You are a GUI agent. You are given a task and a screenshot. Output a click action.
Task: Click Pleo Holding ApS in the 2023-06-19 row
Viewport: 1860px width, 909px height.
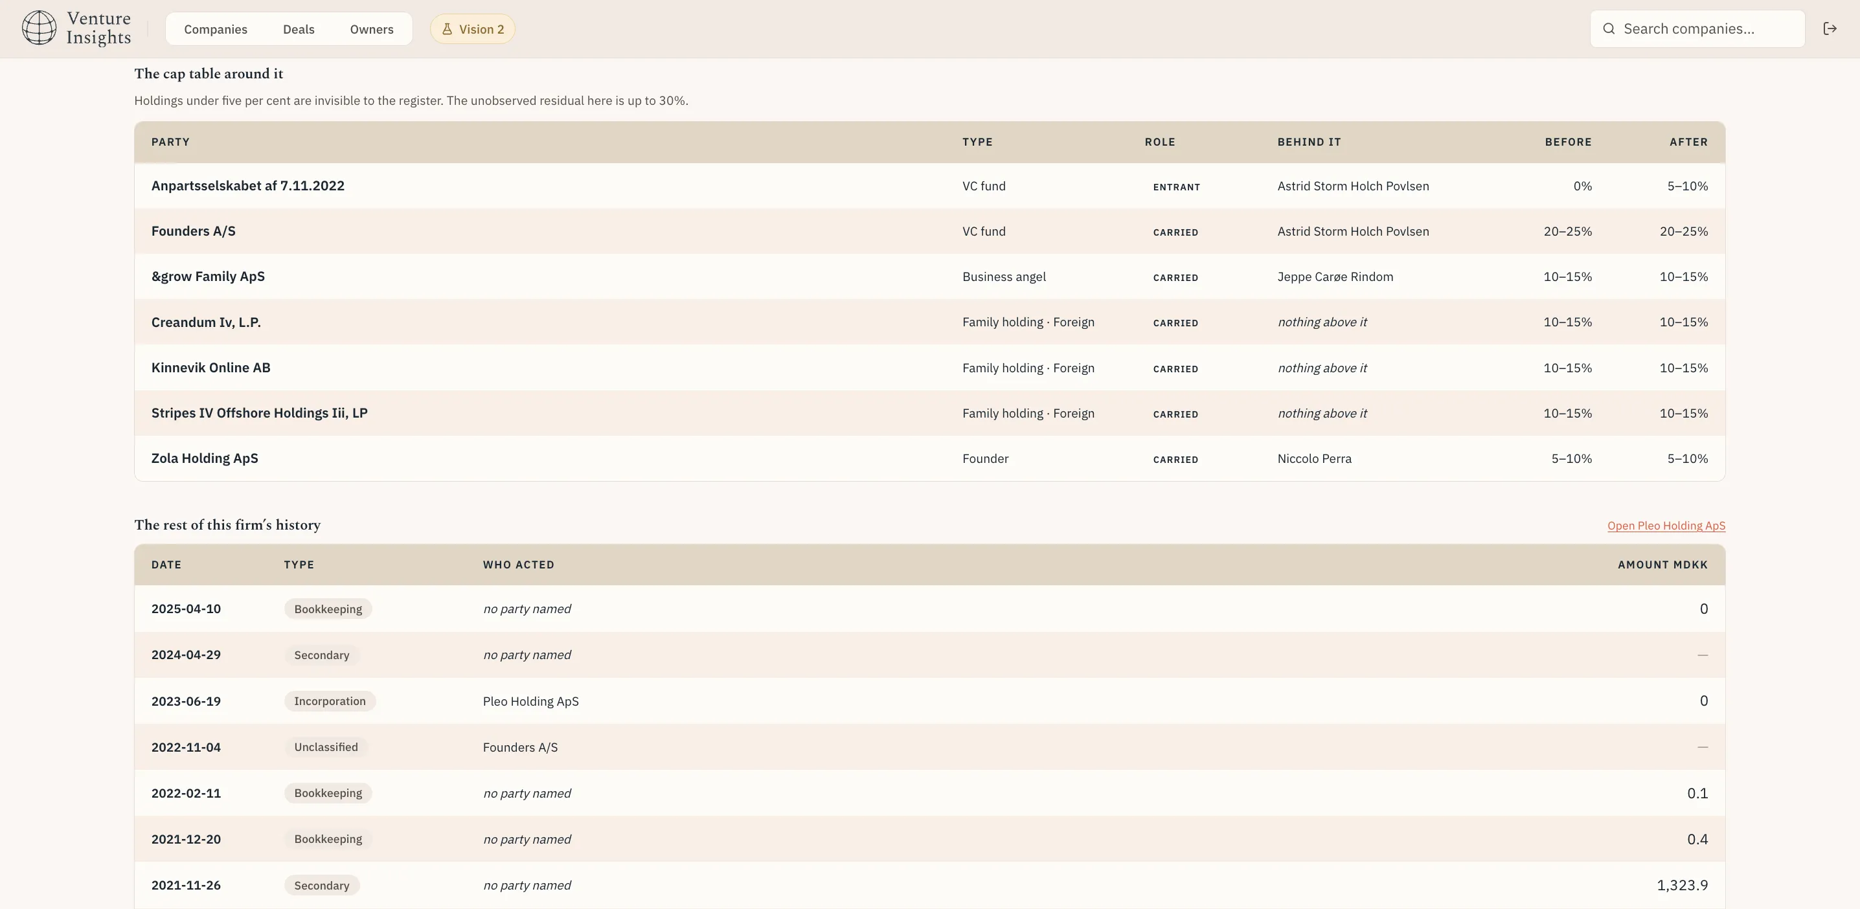pyautogui.click(x=530, y=701)
